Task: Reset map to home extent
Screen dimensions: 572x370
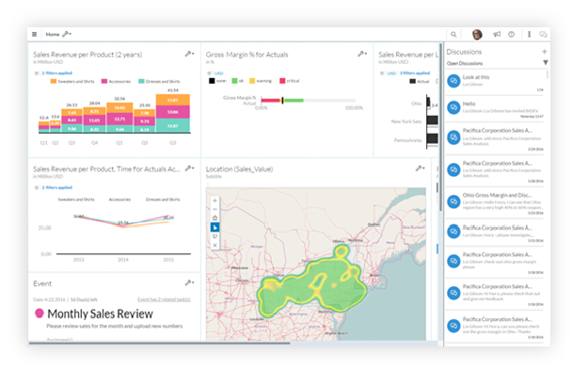Action: point(214,217)
